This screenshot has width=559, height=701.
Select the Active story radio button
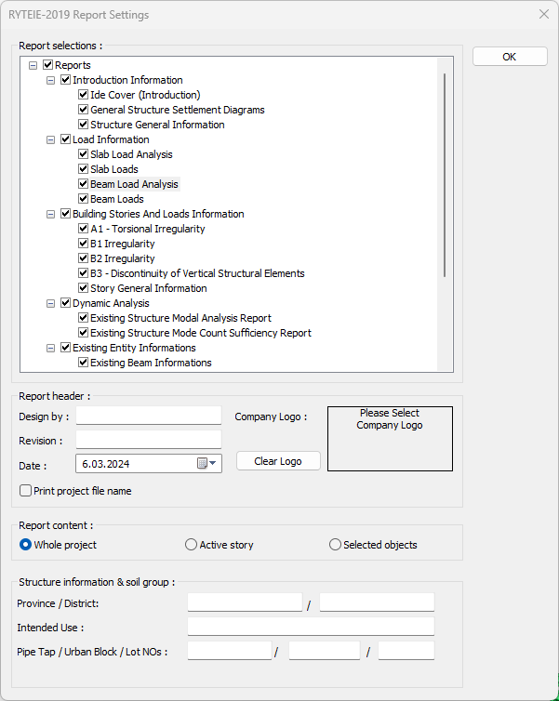pos(192,545)
